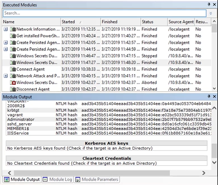Image resolution: width=218 pixels, height=185 pixels.
Task: Switch to the Module Parameters tab
Action: (x=97, y=180)
